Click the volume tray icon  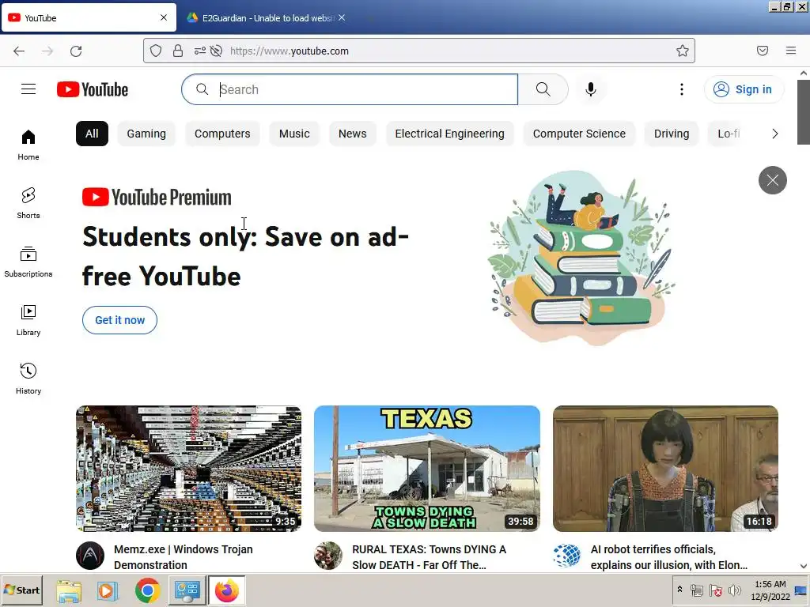(x=734, y=590)
